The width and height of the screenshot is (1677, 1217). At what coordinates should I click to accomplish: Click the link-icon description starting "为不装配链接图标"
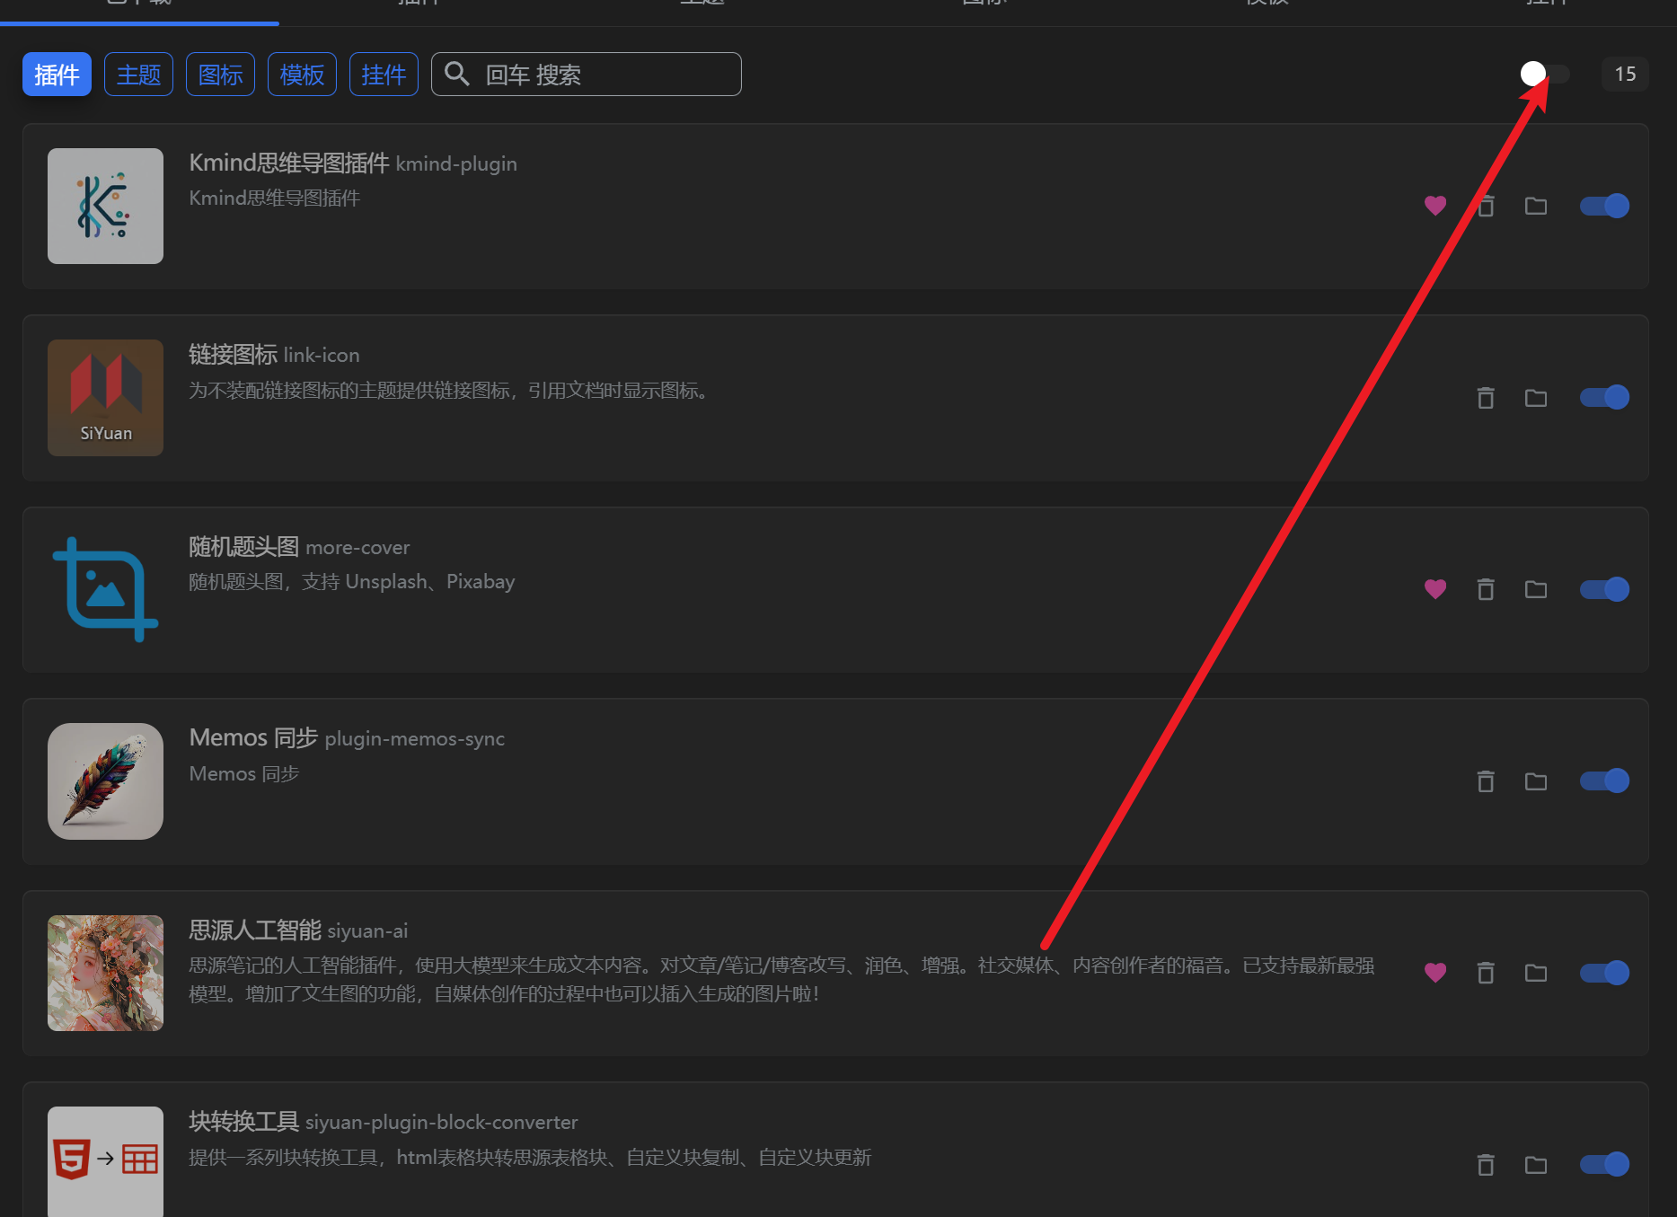(x=451, y=390)
